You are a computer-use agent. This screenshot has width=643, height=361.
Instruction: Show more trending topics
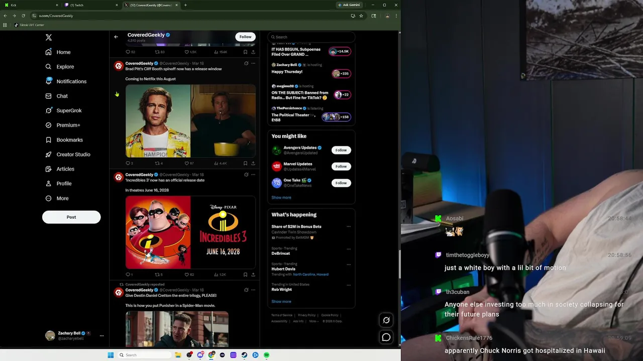click(281, 301)
